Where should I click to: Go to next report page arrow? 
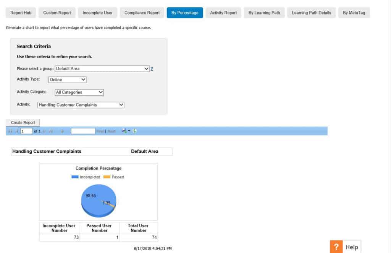coord(44,131)
